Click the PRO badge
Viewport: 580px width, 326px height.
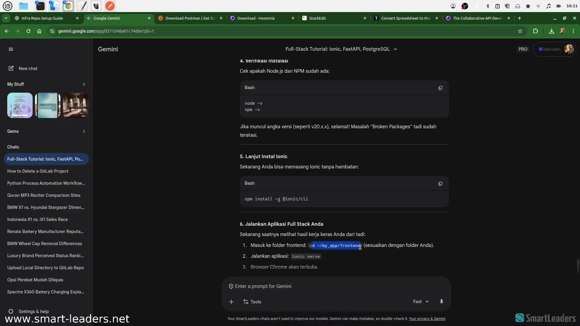523,49
